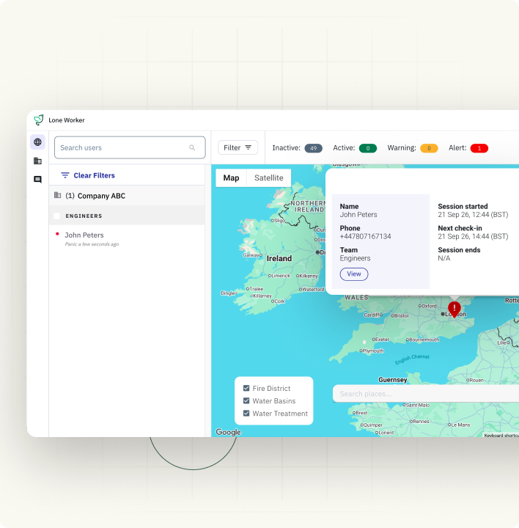519x528 pixels.
Task: Click the Lone Worker bird logo
Action: point(39,120)
